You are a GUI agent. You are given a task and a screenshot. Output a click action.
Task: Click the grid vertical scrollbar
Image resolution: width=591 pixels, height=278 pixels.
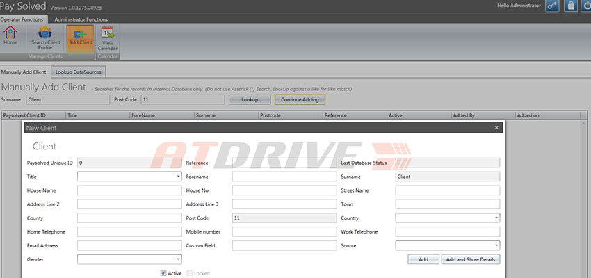pos(584,199)
